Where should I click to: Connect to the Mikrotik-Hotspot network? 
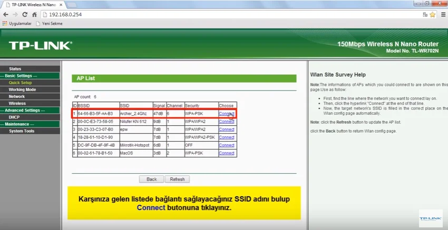[227, 145]
